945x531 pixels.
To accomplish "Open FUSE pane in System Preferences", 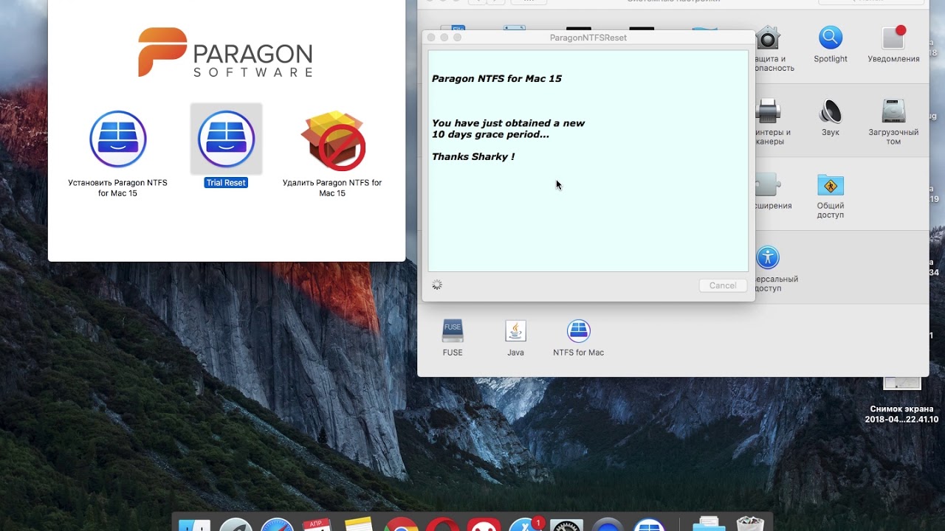I will tap(453, 331).
